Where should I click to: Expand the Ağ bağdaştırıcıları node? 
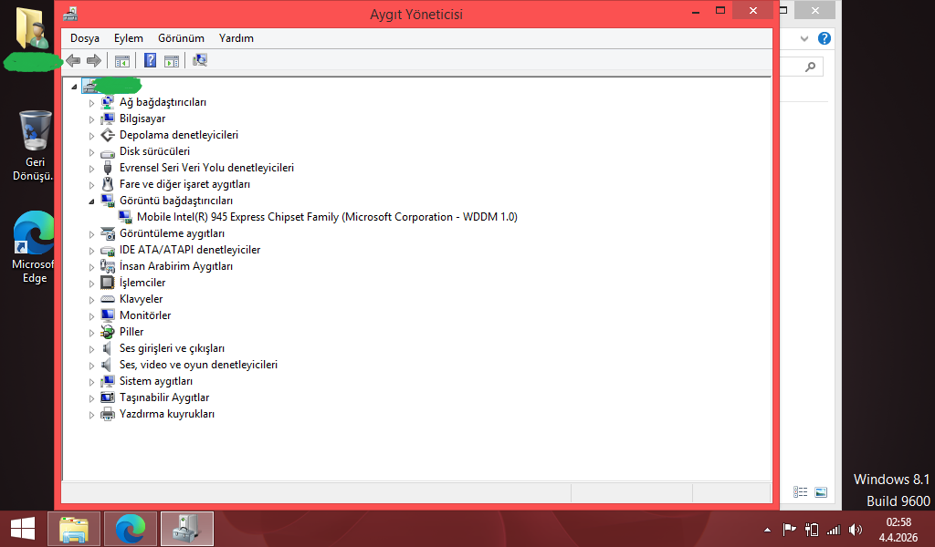(x=91, y=103)
